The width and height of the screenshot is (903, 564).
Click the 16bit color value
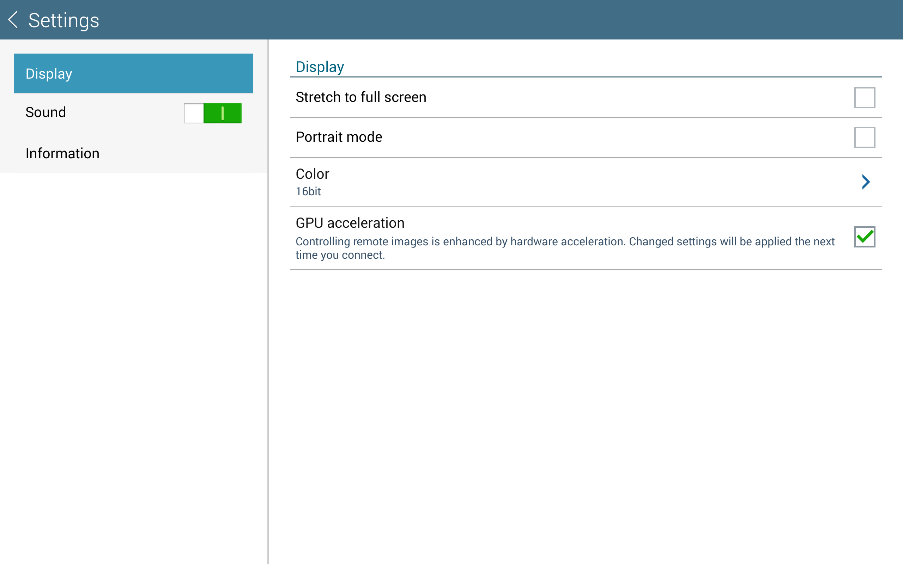click(308, 191)
